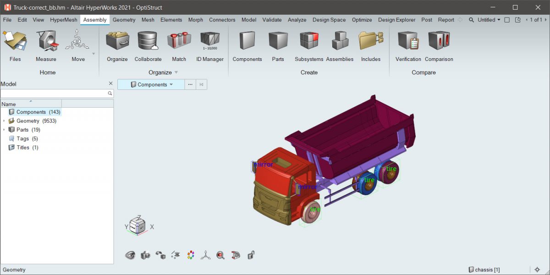The image size is (550, 275).
Task: Open the ID Manager tool
Action: [209, 44]
